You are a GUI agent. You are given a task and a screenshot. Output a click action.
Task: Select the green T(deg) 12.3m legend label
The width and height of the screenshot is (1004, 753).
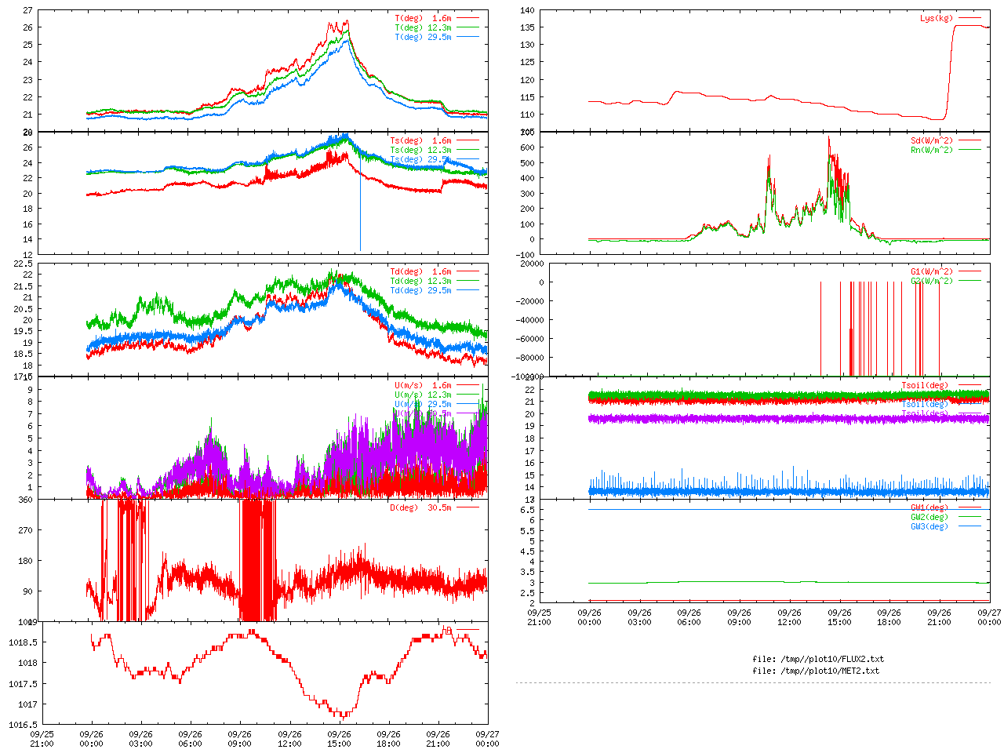(423, 27)
